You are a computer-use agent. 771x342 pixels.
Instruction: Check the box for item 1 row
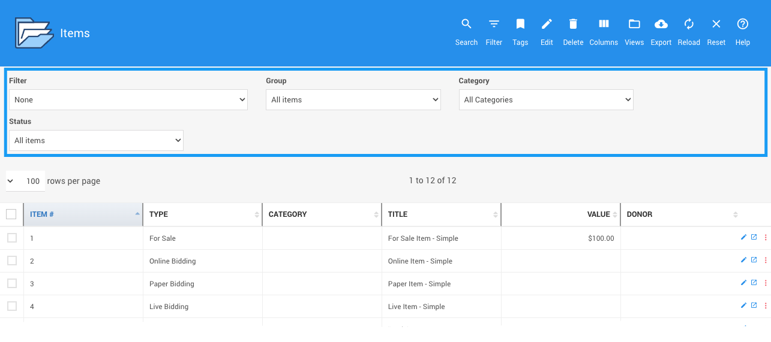tap(12, 238)
